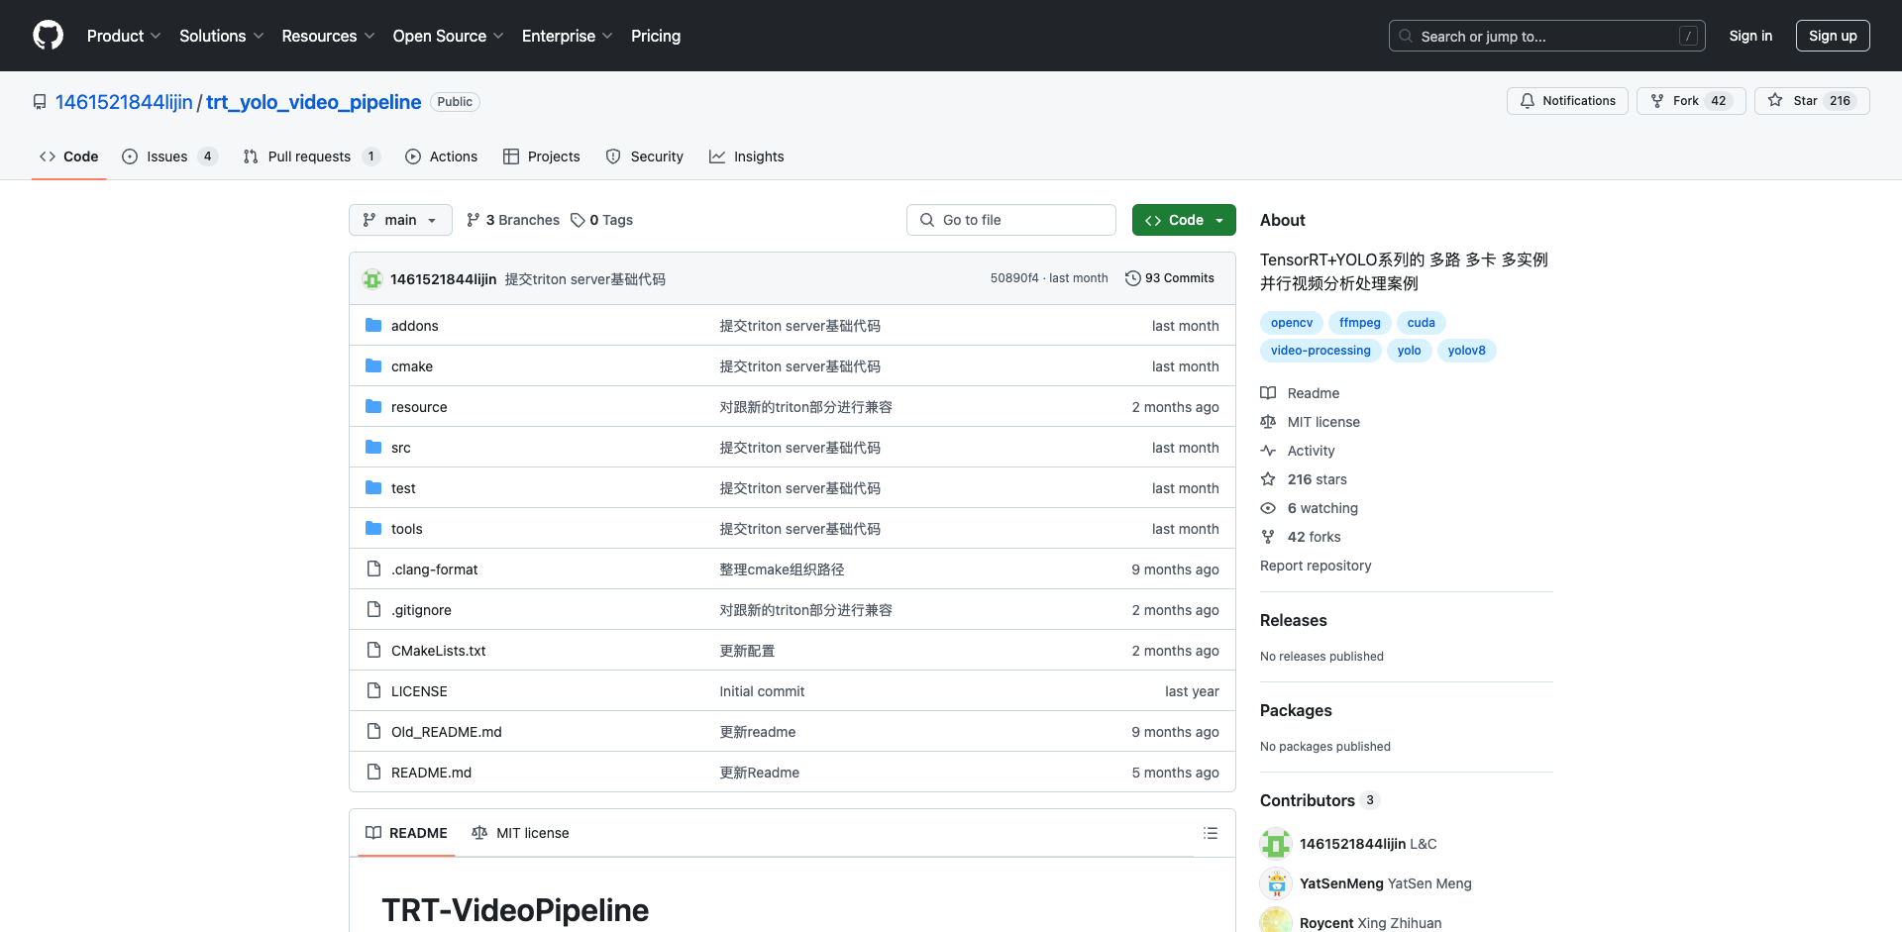Open MIT license link in About

tap(1311, 422)
